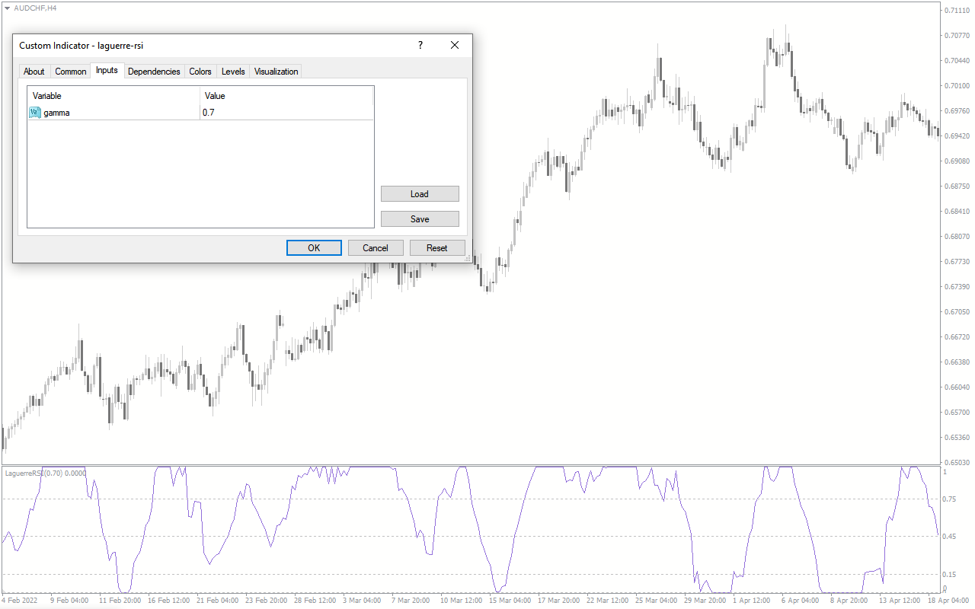The image size is (975, 609).
Task: Select the gamma variable row
Action: 201,113
